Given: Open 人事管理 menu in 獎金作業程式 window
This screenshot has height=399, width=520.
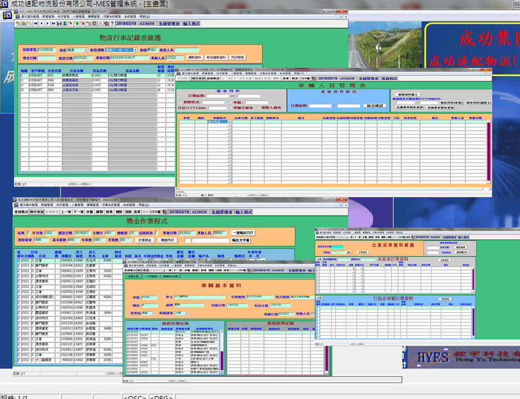Looking at the screenshot, I should (78, 205).
